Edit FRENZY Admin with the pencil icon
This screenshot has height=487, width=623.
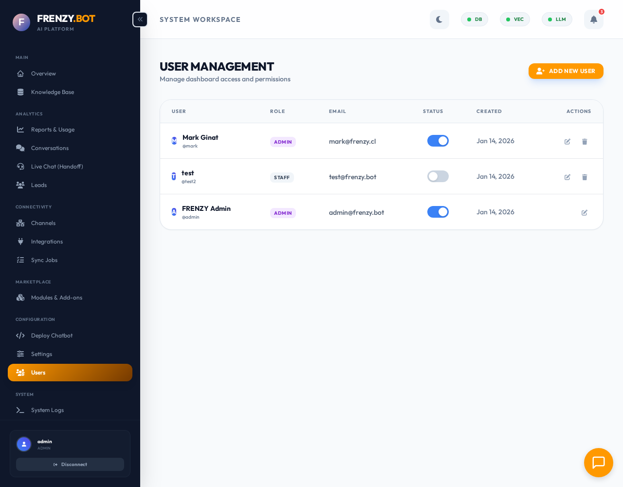pyautogui.click(x=585, y=212)
